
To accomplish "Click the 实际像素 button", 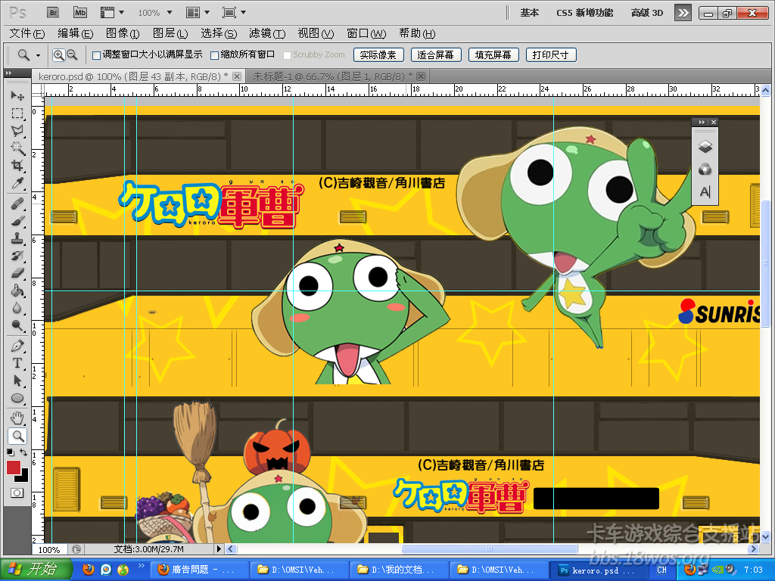I will point(378,55).
